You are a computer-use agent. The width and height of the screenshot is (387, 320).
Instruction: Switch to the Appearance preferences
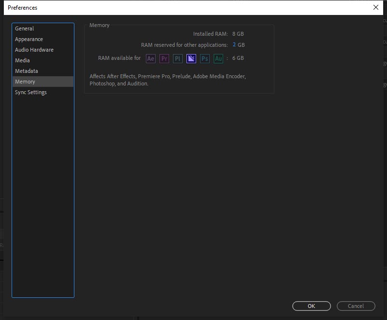tap(29, 39)
